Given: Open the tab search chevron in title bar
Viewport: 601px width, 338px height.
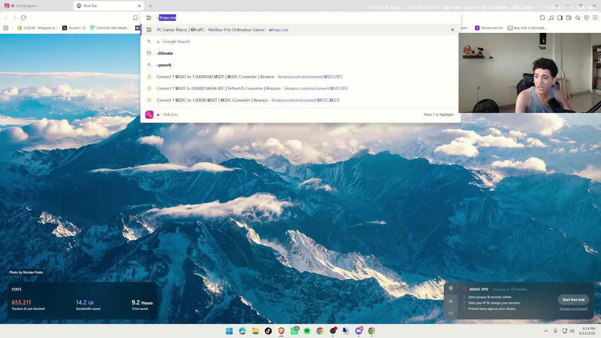Looking at the screenshot, I should [556, 6].
